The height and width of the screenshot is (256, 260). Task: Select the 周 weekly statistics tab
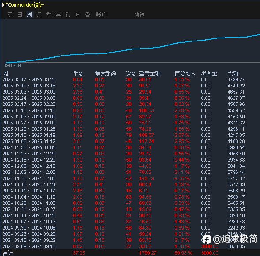click(30, 15)
